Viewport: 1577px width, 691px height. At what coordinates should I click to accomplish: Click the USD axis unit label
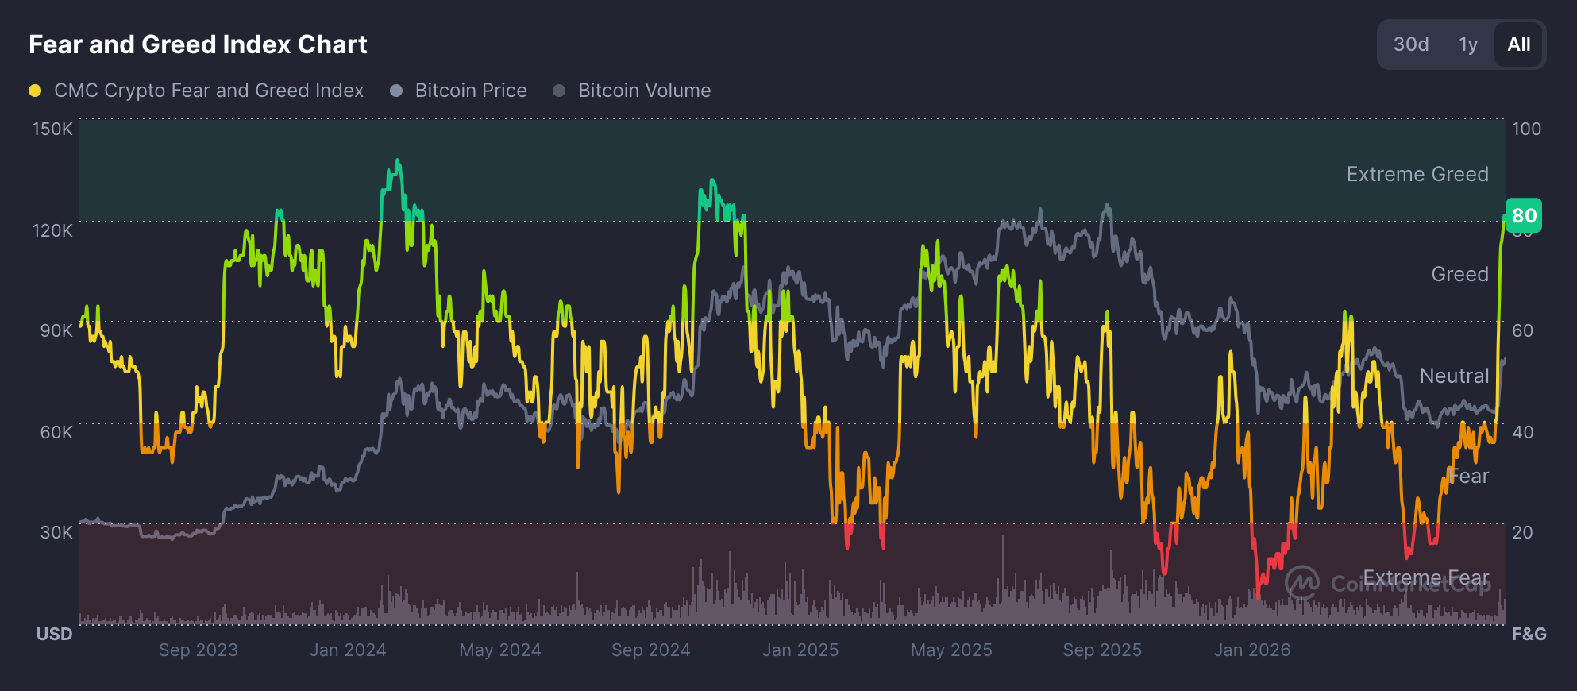(55, 634)
